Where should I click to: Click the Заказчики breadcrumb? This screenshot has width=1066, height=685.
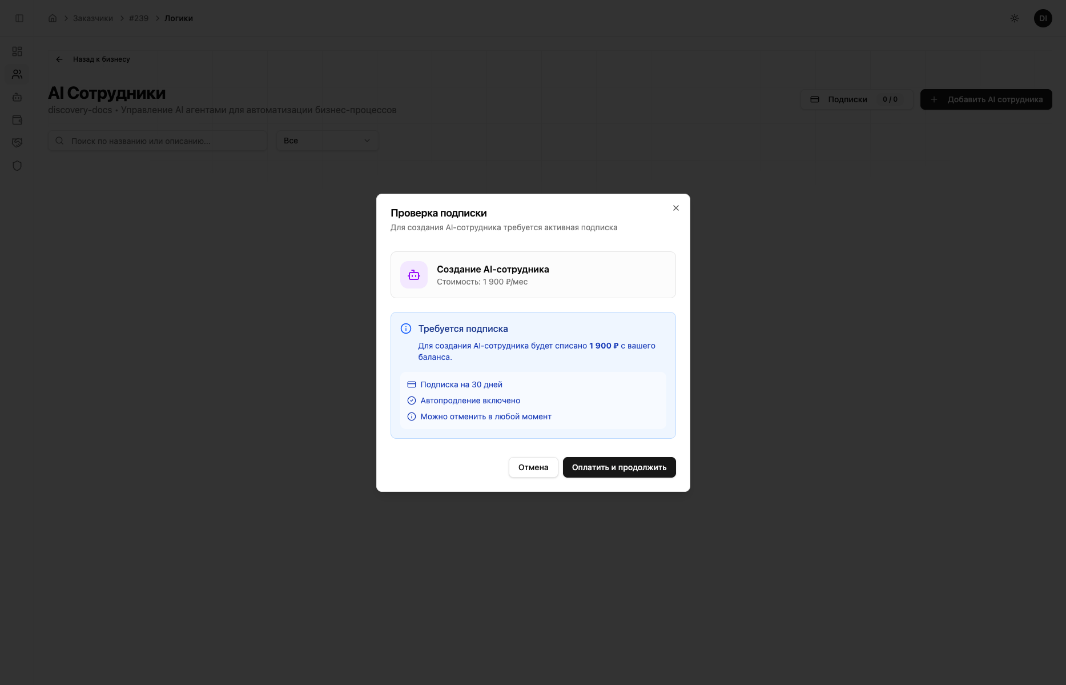point(92,18)
